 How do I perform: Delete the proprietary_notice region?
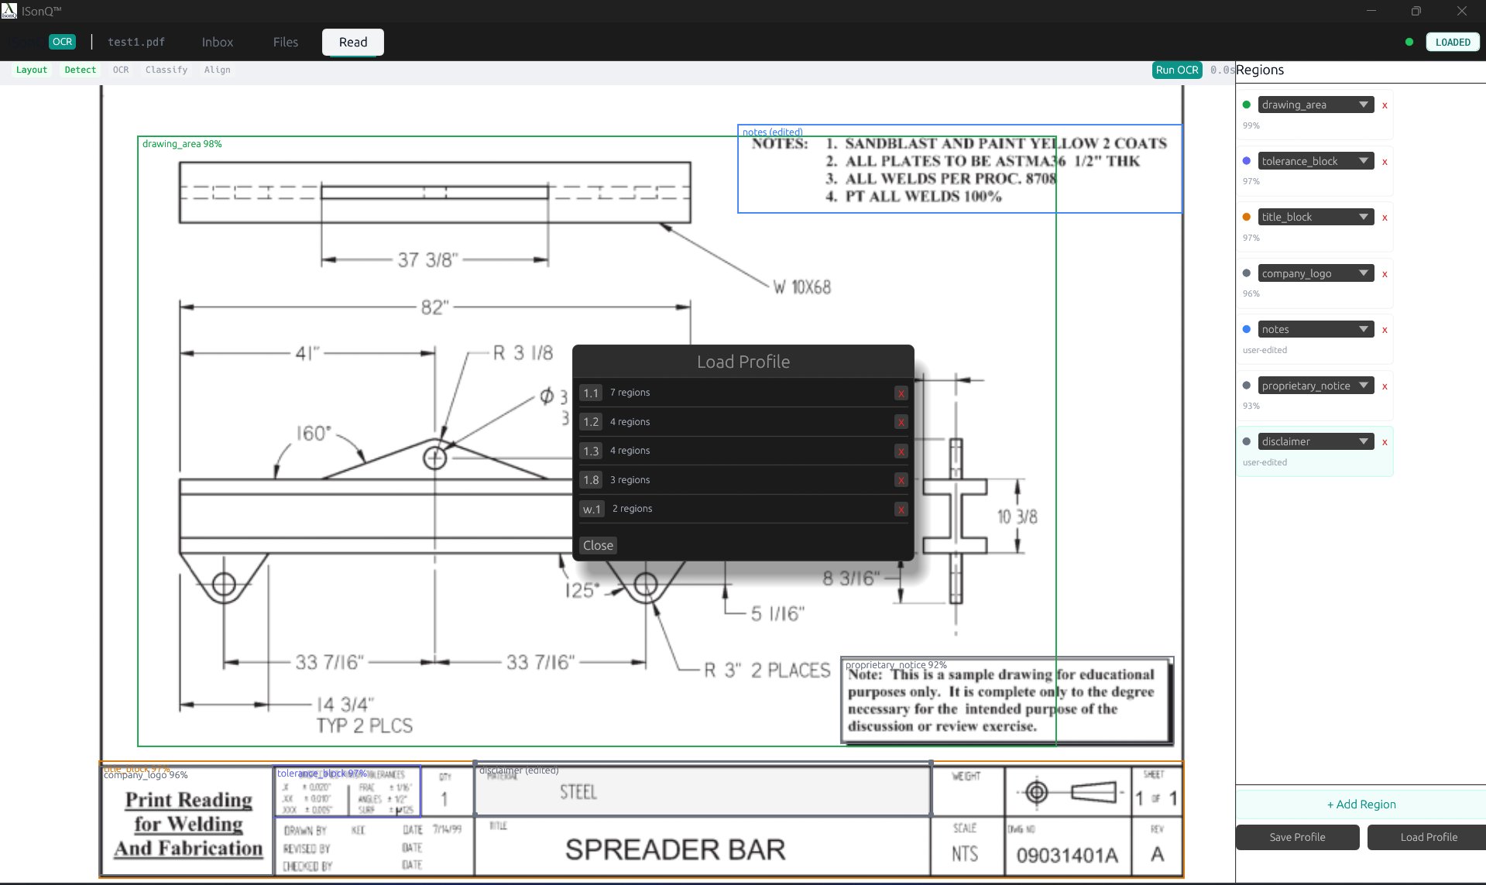point(1385,386)
